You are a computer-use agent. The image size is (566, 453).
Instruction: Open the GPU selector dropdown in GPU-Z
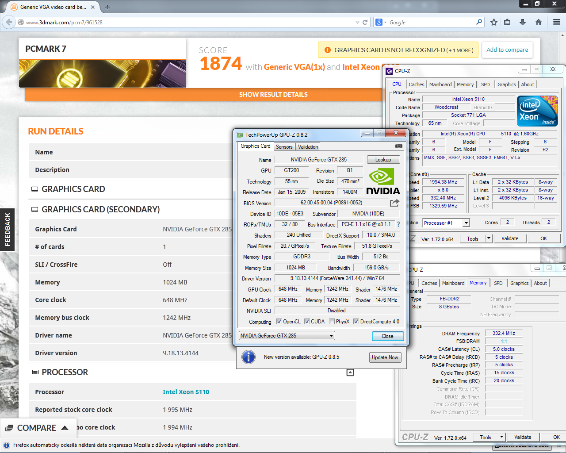click(287, 336)
